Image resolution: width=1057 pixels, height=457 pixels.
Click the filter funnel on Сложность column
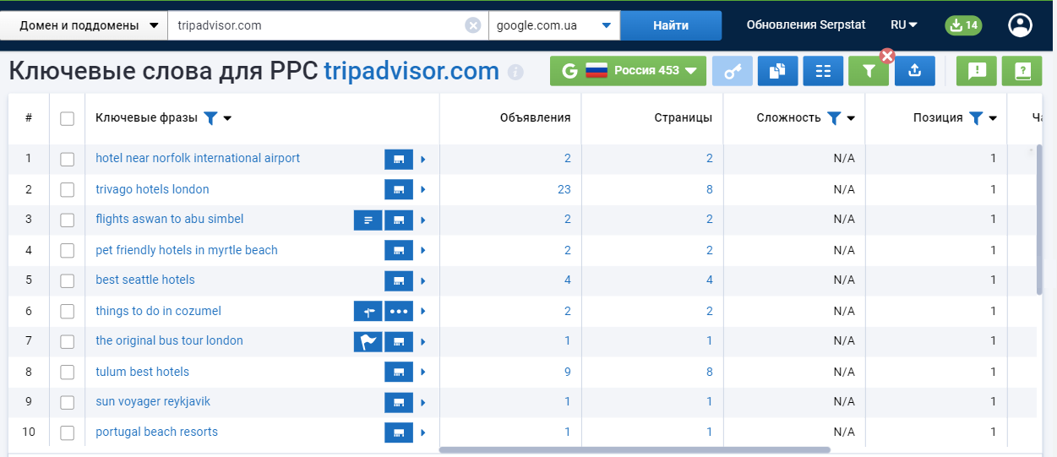click(x=833, y=118)
